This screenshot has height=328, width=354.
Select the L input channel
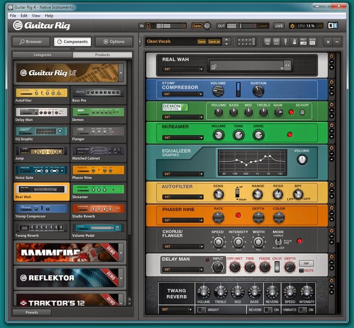tap(148, 26)
